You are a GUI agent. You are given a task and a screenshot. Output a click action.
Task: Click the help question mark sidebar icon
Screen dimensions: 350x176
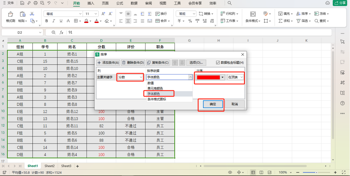[342, 103]
